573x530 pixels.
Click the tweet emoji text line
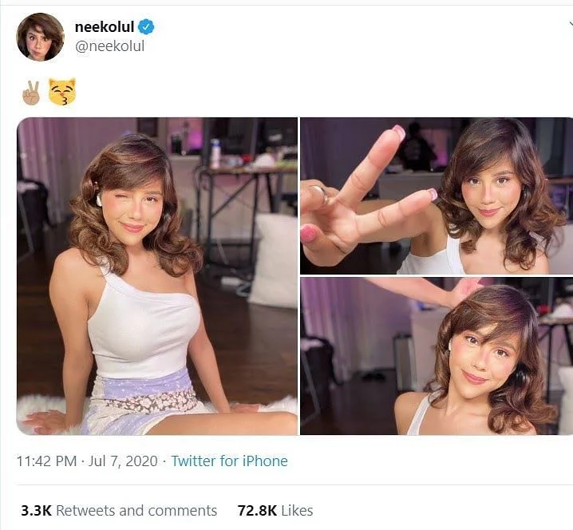pos(49,92)
